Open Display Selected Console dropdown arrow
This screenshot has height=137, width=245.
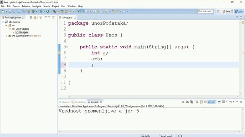227,102
